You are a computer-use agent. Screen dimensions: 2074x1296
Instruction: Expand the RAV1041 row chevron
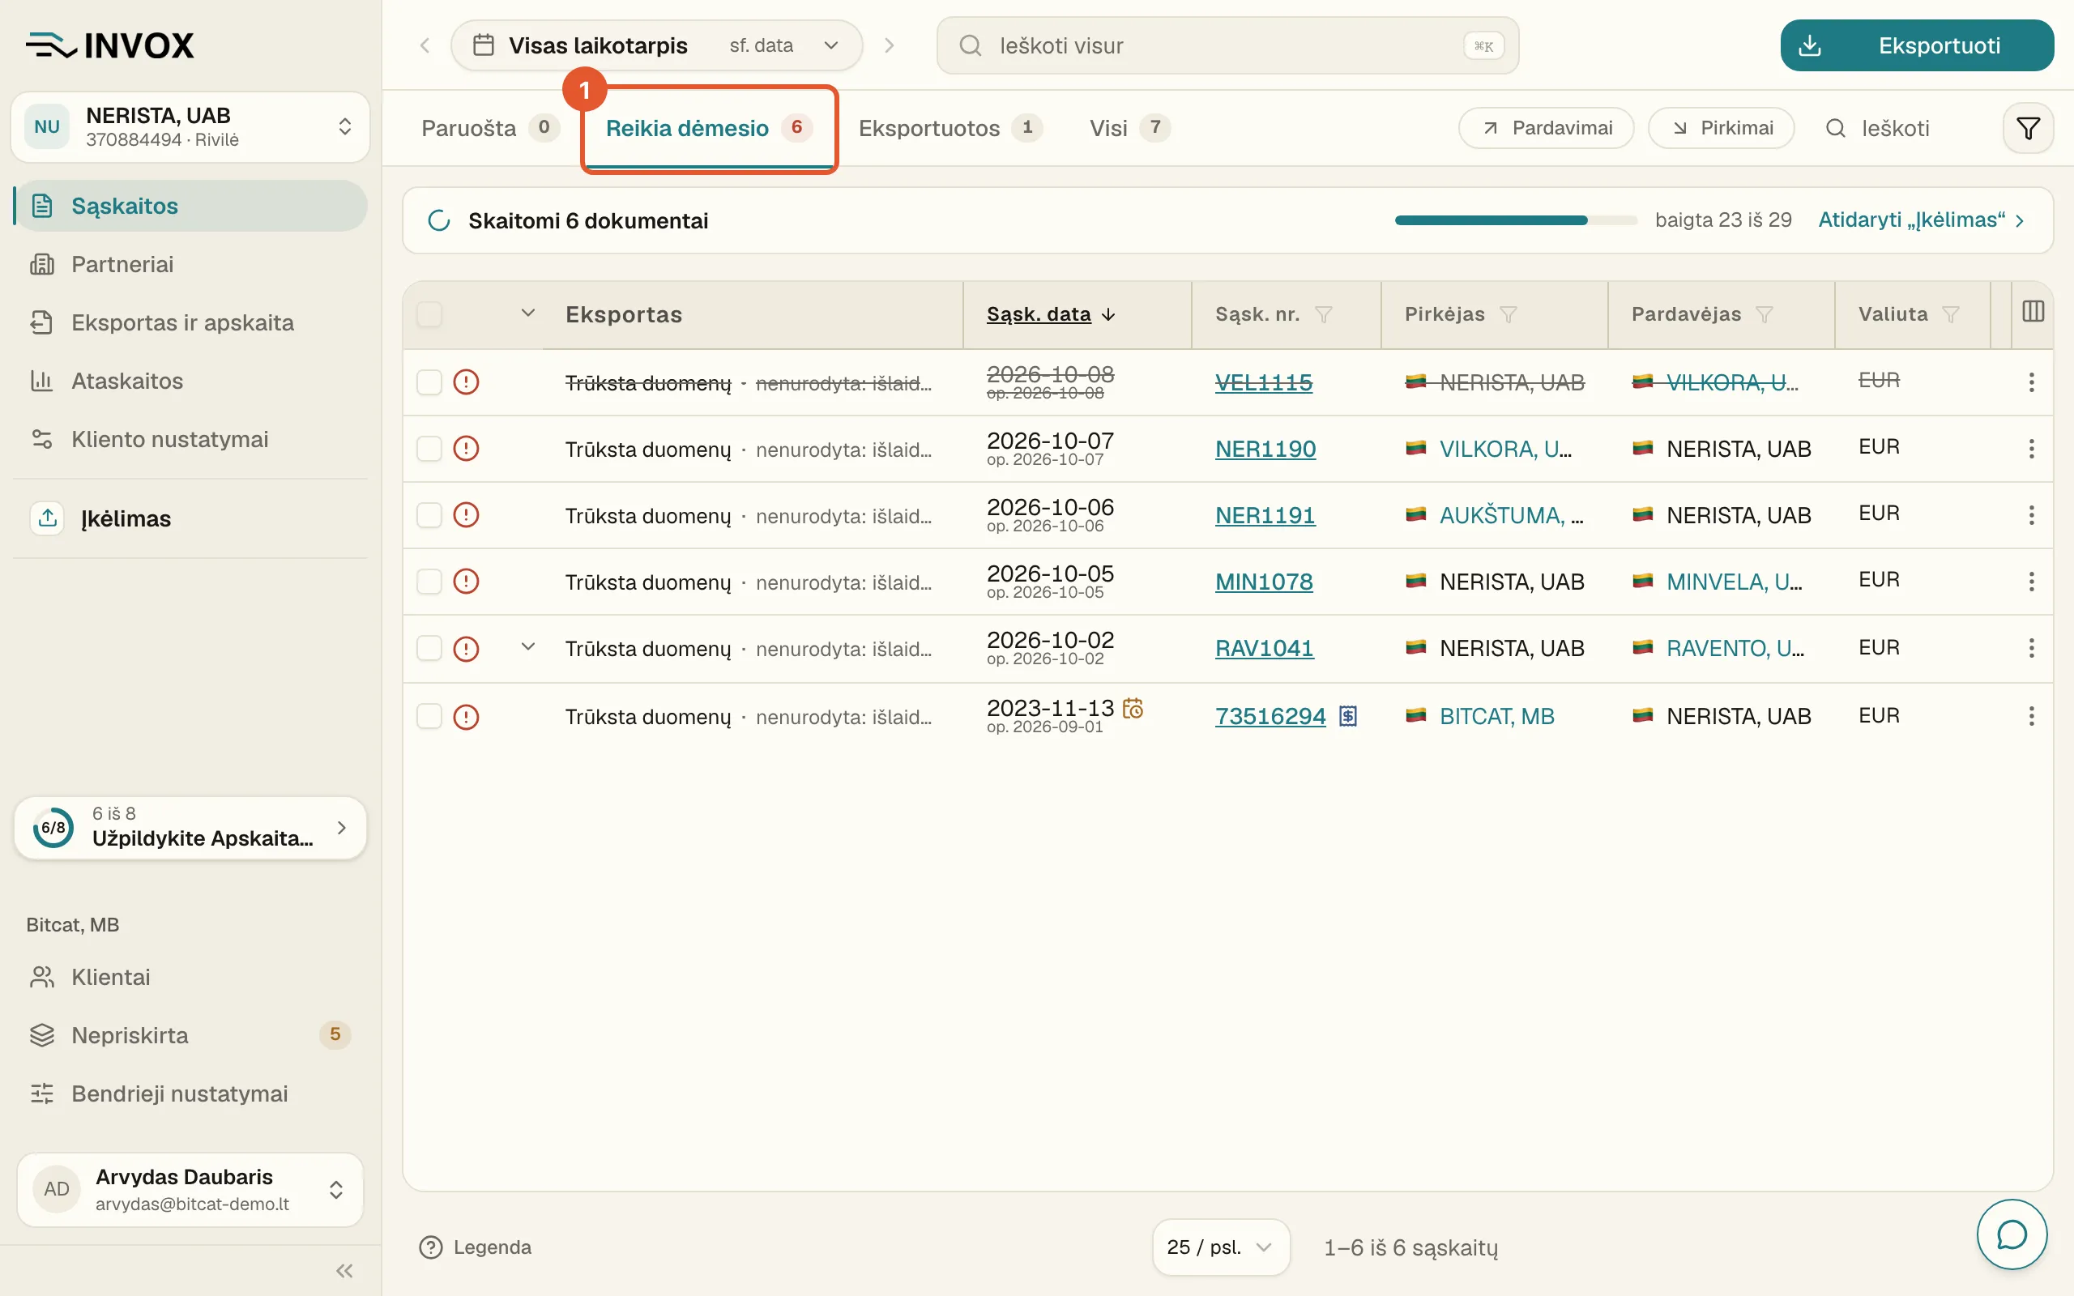528,647
